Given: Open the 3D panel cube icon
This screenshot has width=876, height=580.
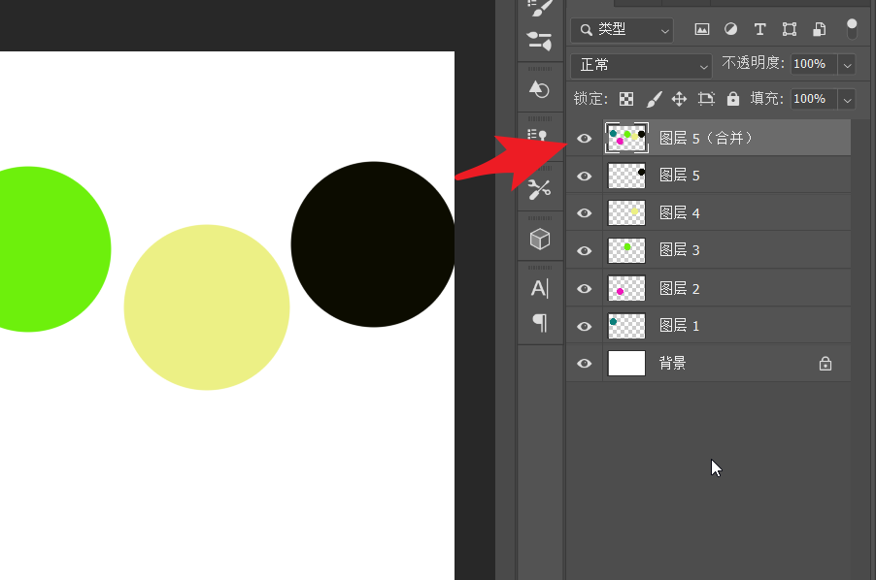Looking at the screenshot, I should click(x=539, y=239).
